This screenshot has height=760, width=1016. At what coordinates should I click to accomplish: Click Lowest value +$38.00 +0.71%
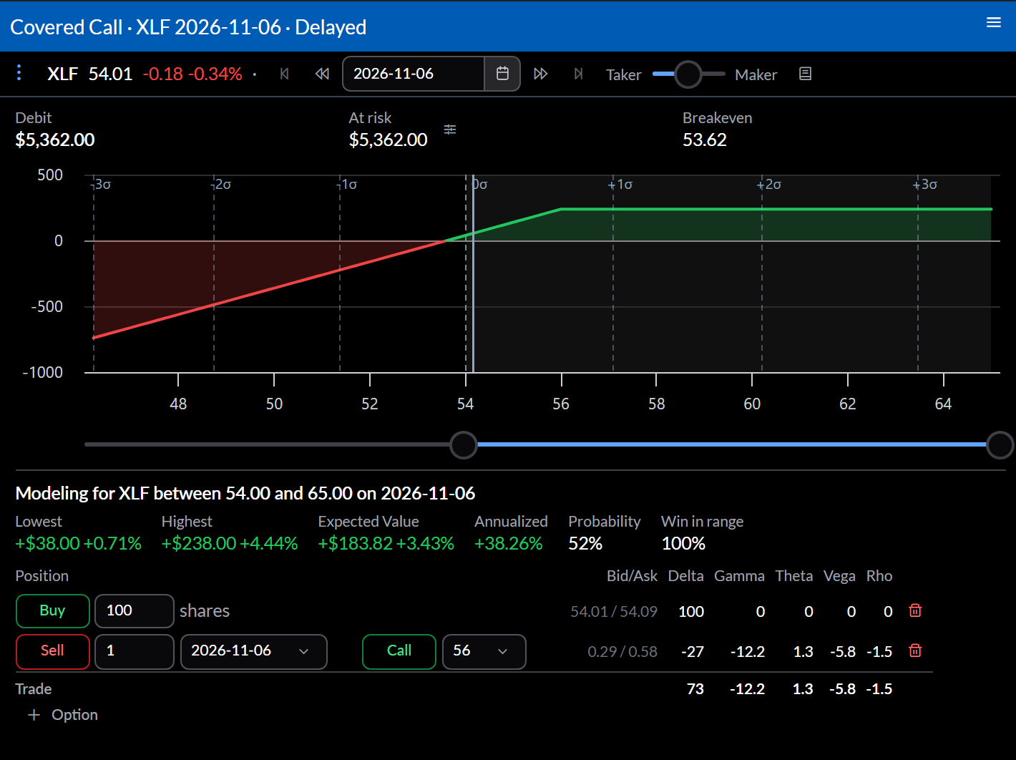point(78,543)
